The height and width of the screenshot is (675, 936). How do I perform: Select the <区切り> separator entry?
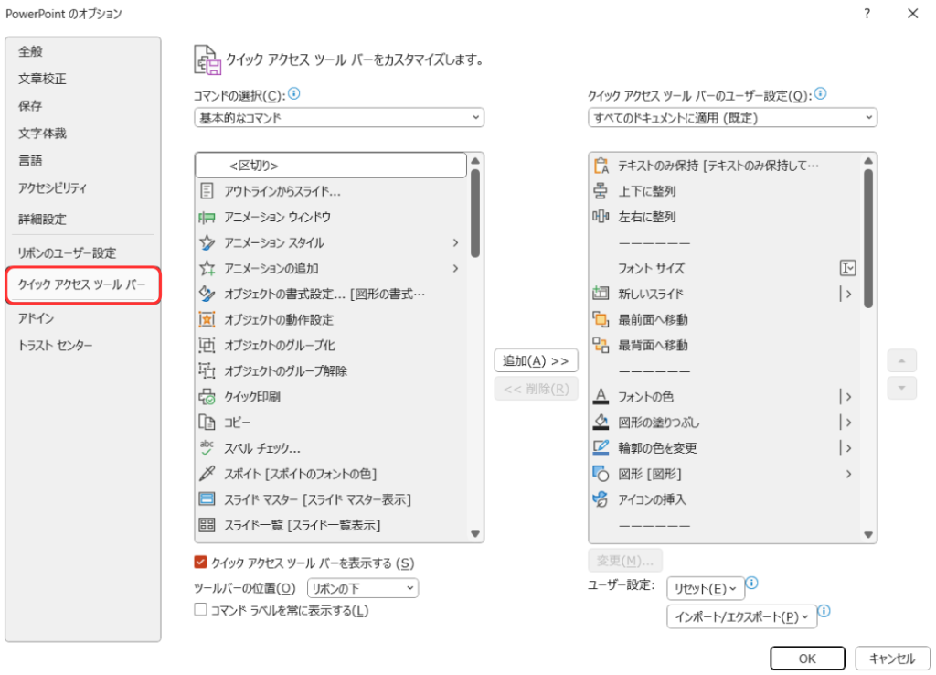(x=331, y=166)
